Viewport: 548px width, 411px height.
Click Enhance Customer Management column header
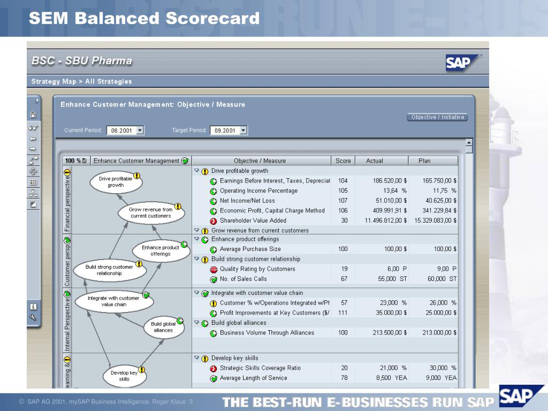(x=141, y=161)
